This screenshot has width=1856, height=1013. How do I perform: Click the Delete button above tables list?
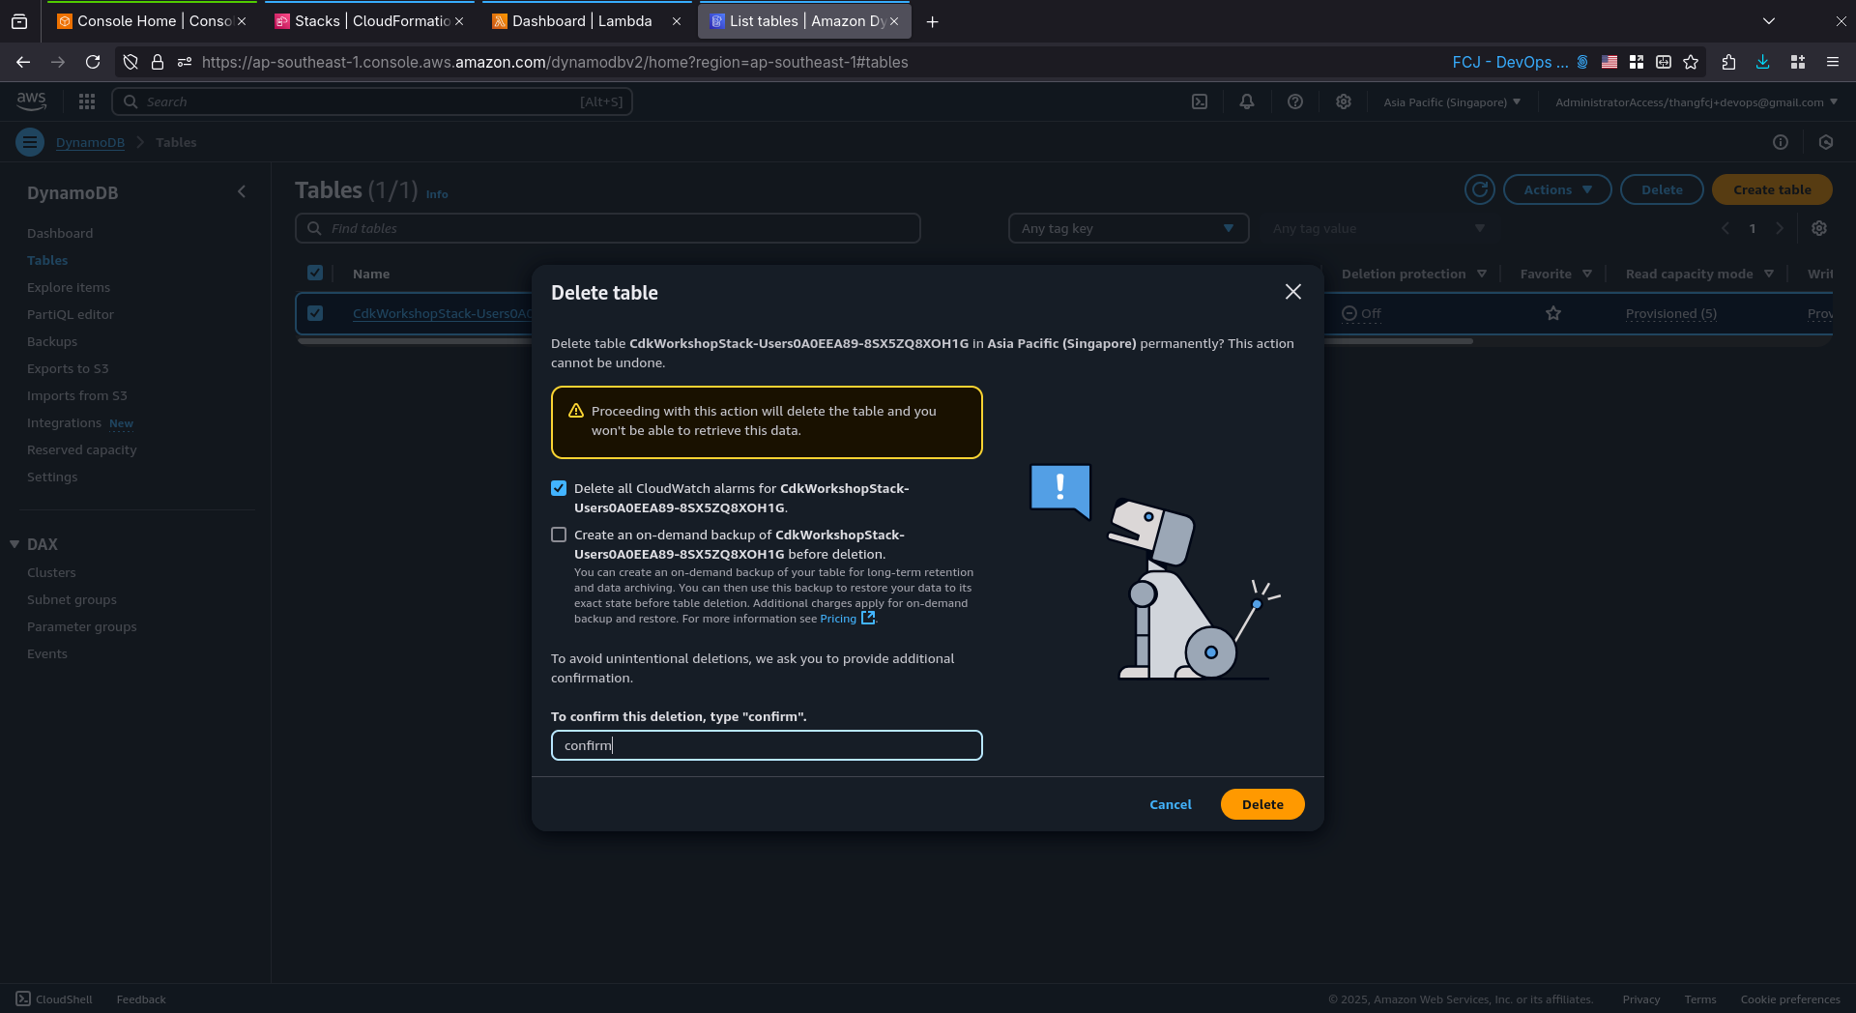[x=1662, y=189]
